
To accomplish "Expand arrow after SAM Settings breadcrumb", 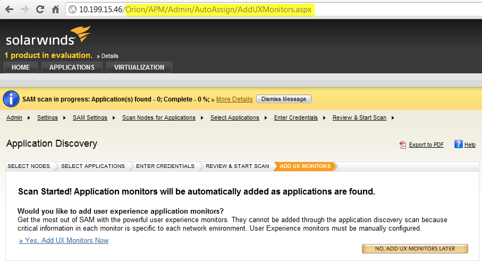I will (114, 118).
